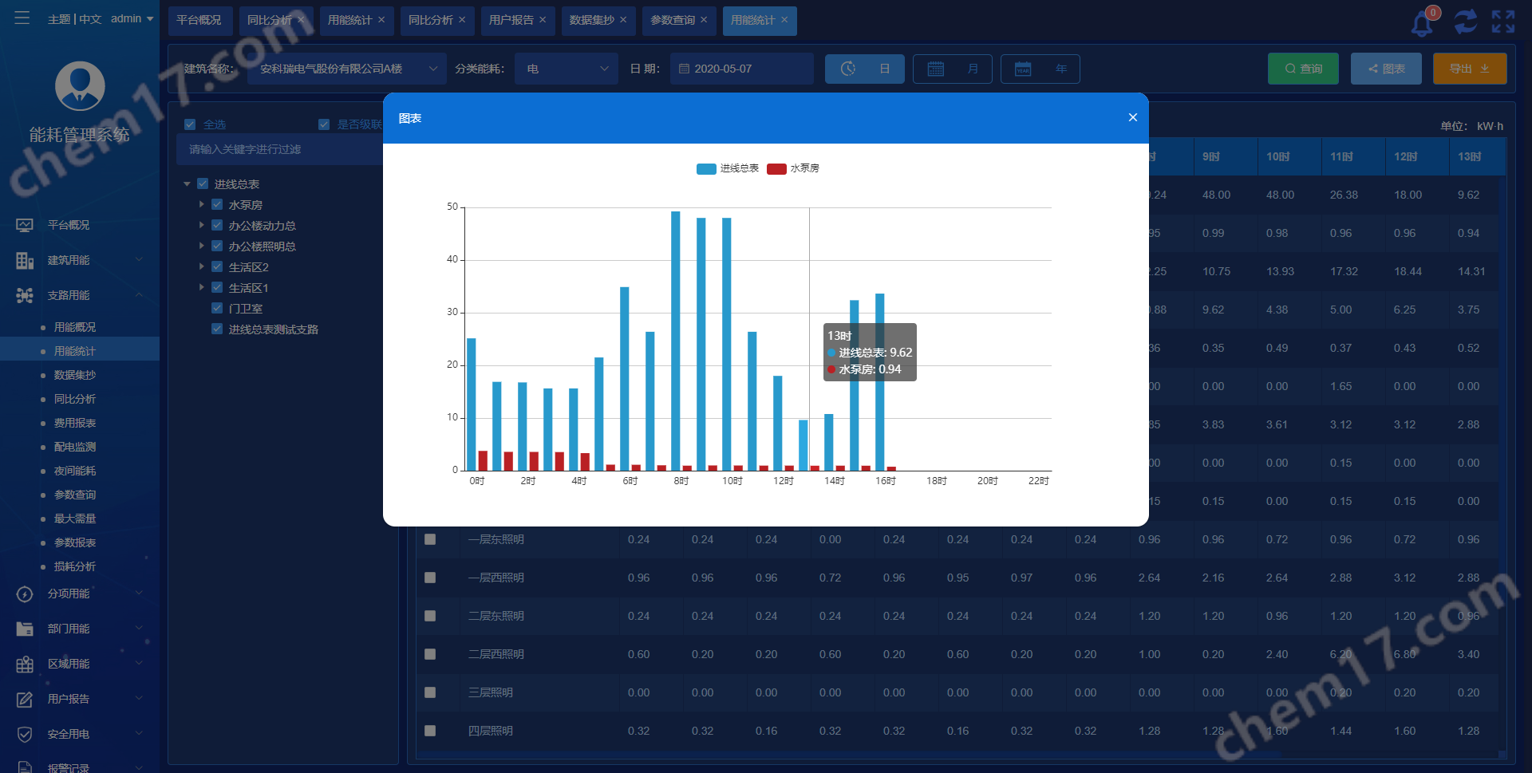
Task: Click the date input field
Action: point(741,69)
